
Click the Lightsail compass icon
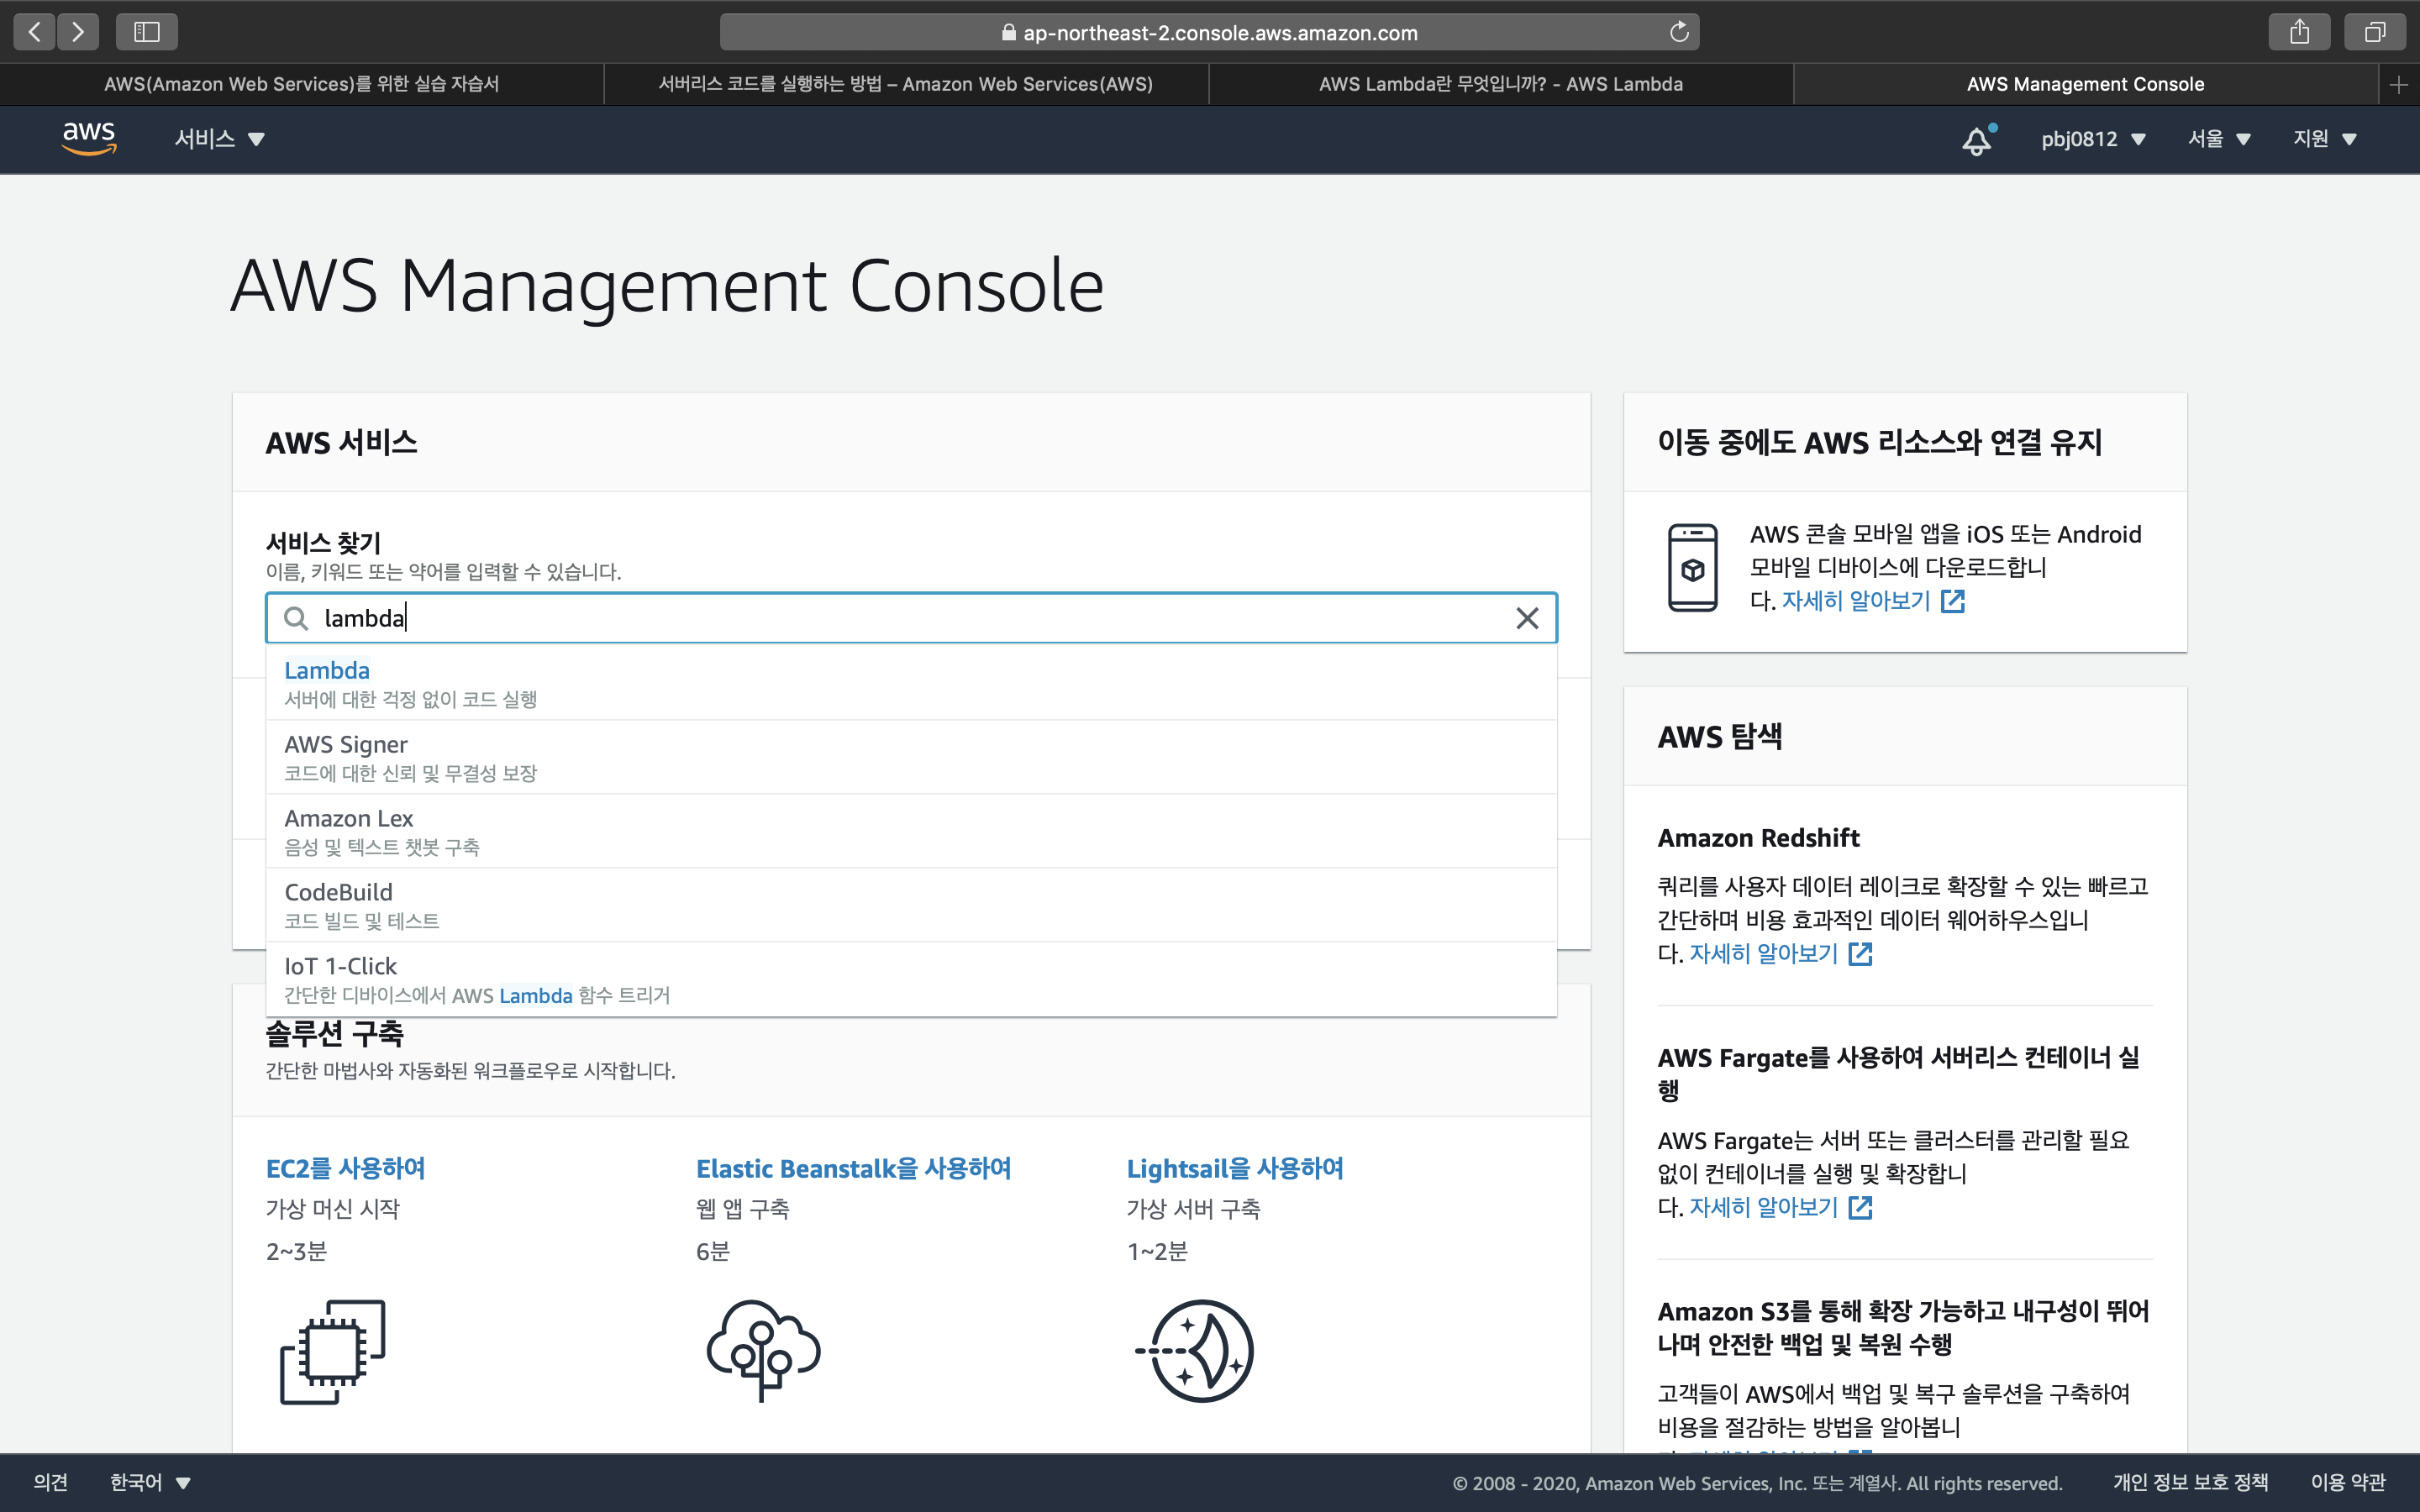point(1196,1351)
